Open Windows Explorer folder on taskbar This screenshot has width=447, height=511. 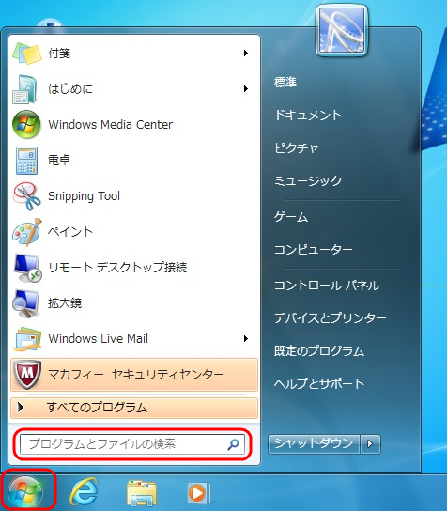pos(141,492)
